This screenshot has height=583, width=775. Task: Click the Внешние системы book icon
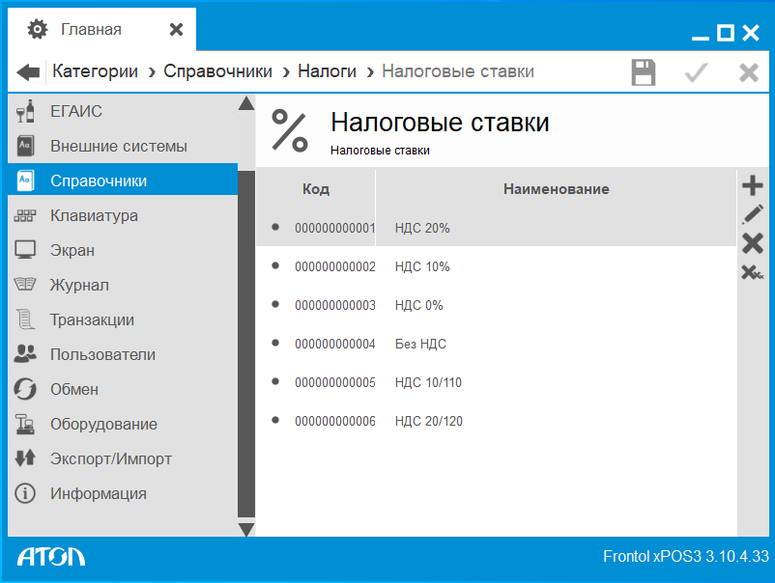(25, 146)
